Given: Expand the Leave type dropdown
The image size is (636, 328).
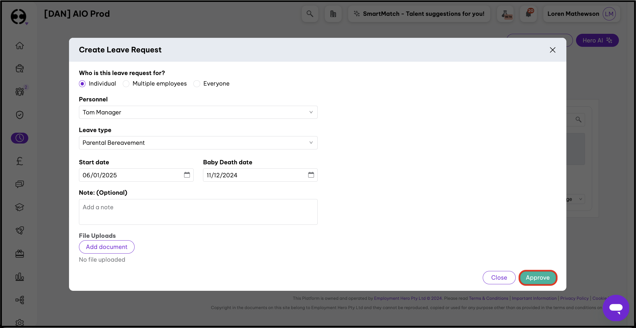Looking at the screenshot, I should [198, 143].
